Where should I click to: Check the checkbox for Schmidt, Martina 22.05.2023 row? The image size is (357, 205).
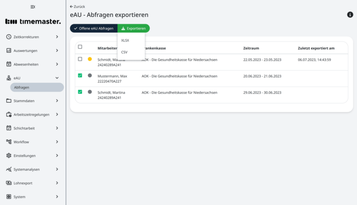pos(80,59)
